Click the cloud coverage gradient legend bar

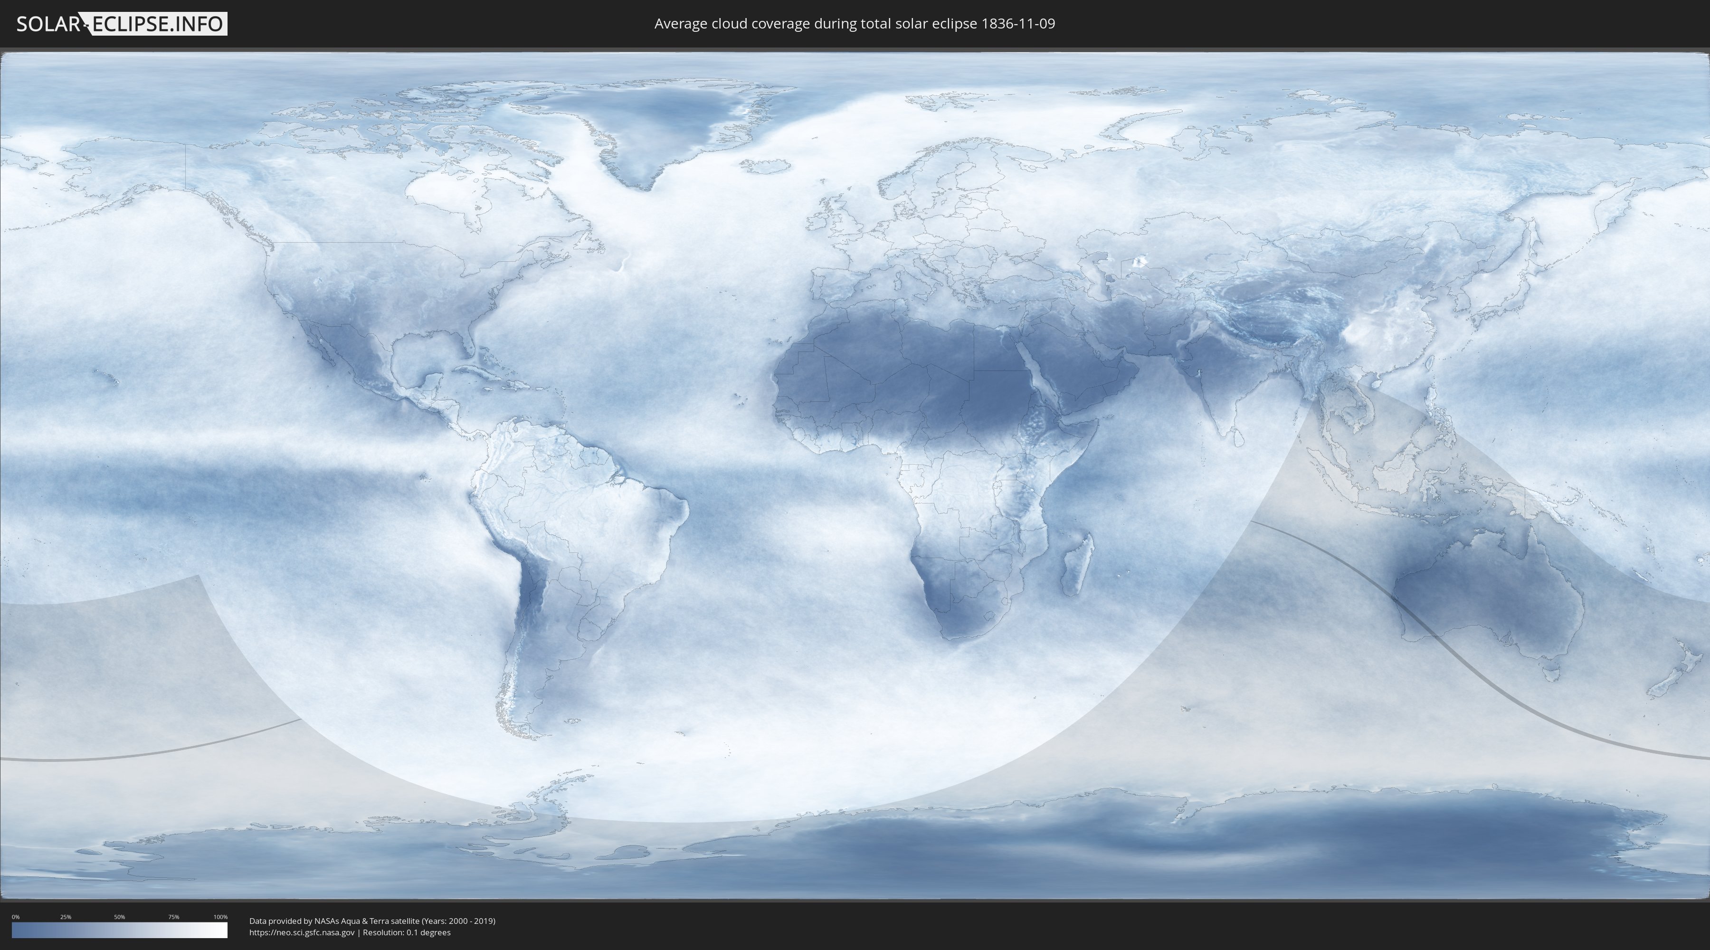coord(120,930)
